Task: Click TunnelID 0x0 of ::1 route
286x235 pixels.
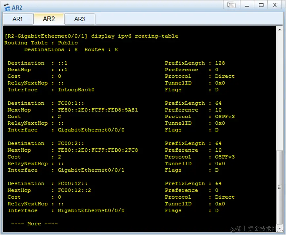Action: 220,83
